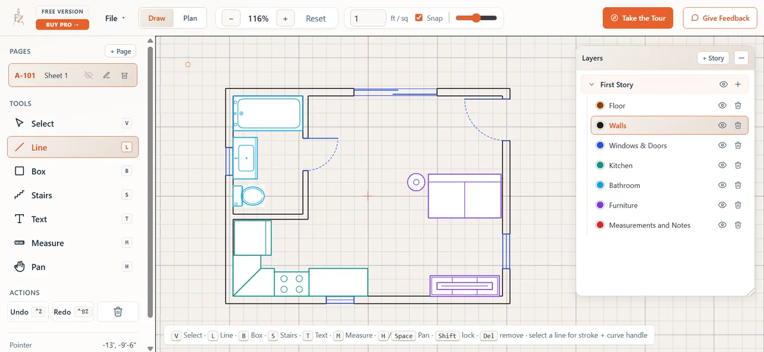Click the ft / sq scale input field
Viewport: 764px width, 352px height.
click(x=368, y=18)
